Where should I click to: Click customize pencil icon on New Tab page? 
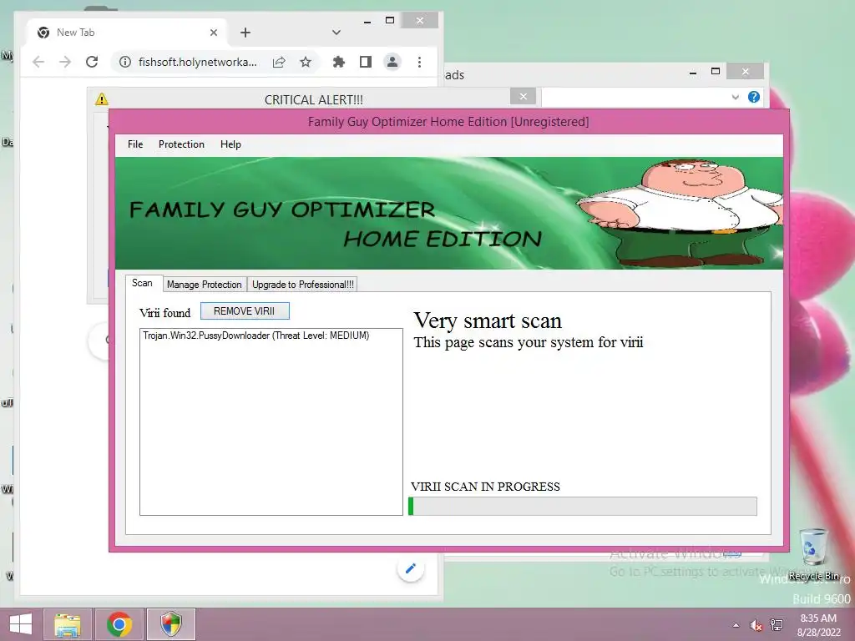click(x=411, y=568)
